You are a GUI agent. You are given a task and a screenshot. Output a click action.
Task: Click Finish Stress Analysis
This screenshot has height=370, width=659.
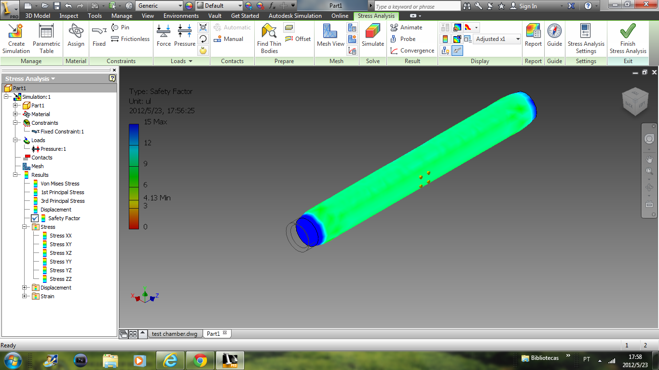coord(628,39)
